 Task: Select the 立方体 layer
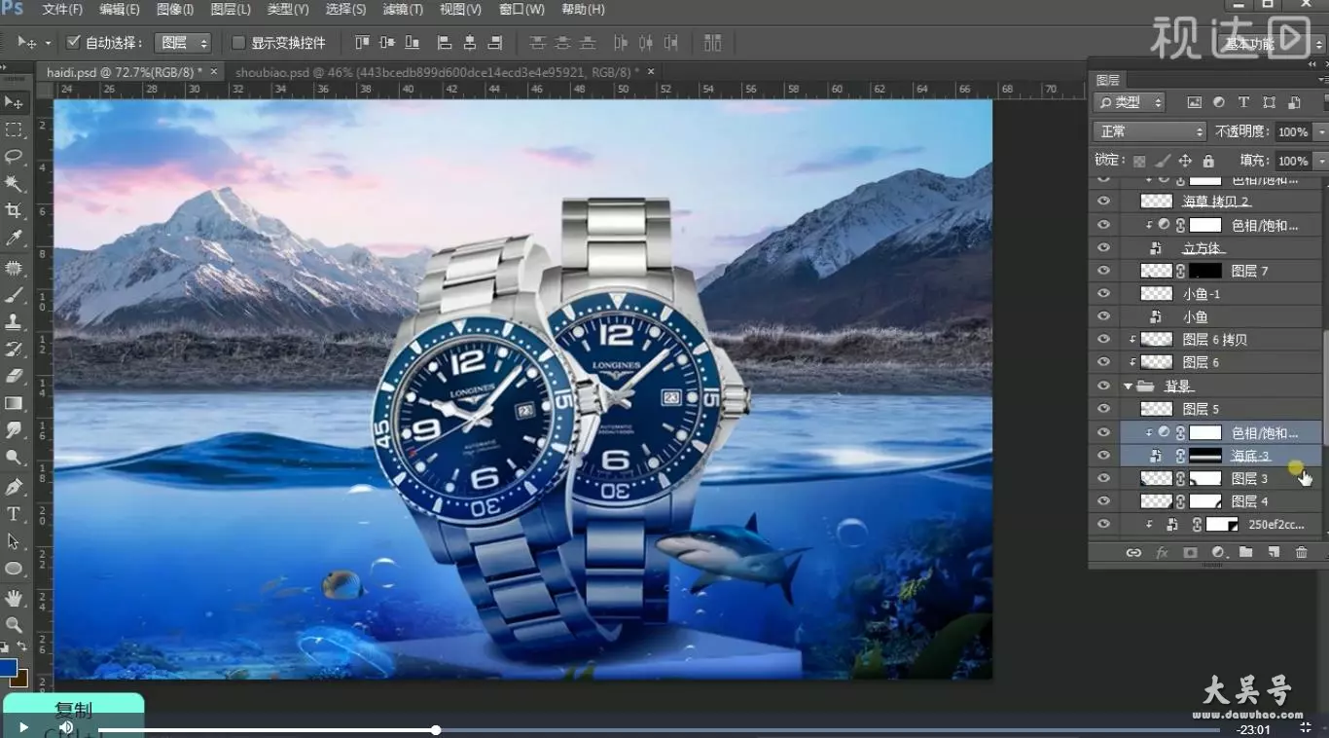click(x=1202, y=248)
